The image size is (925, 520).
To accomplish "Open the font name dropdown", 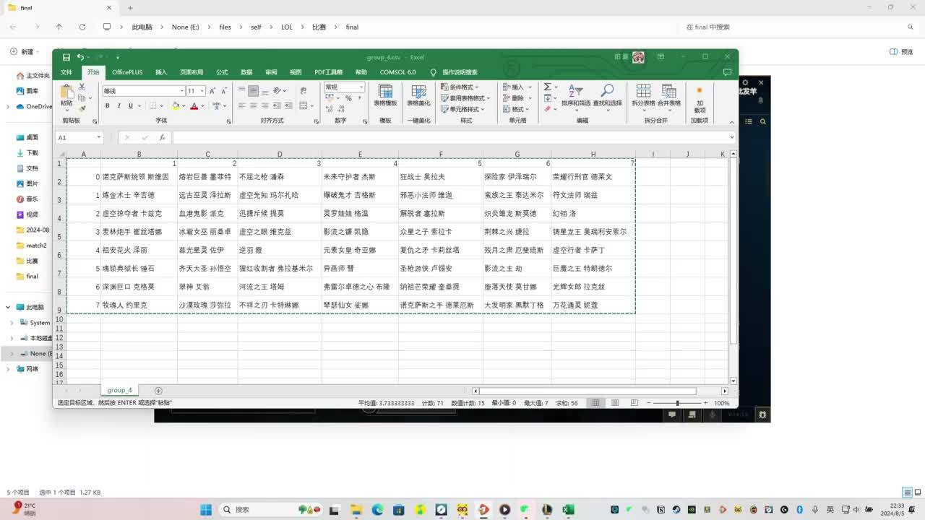I will (x=182, y=91).
